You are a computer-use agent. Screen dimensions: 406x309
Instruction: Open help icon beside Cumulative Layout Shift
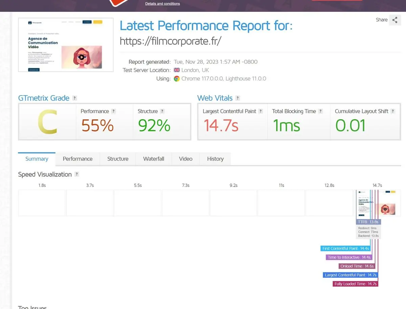(x=393, y=111)
